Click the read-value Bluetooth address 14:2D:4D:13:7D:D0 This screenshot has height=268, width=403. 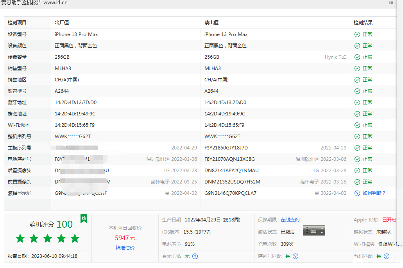click(225, 103)
